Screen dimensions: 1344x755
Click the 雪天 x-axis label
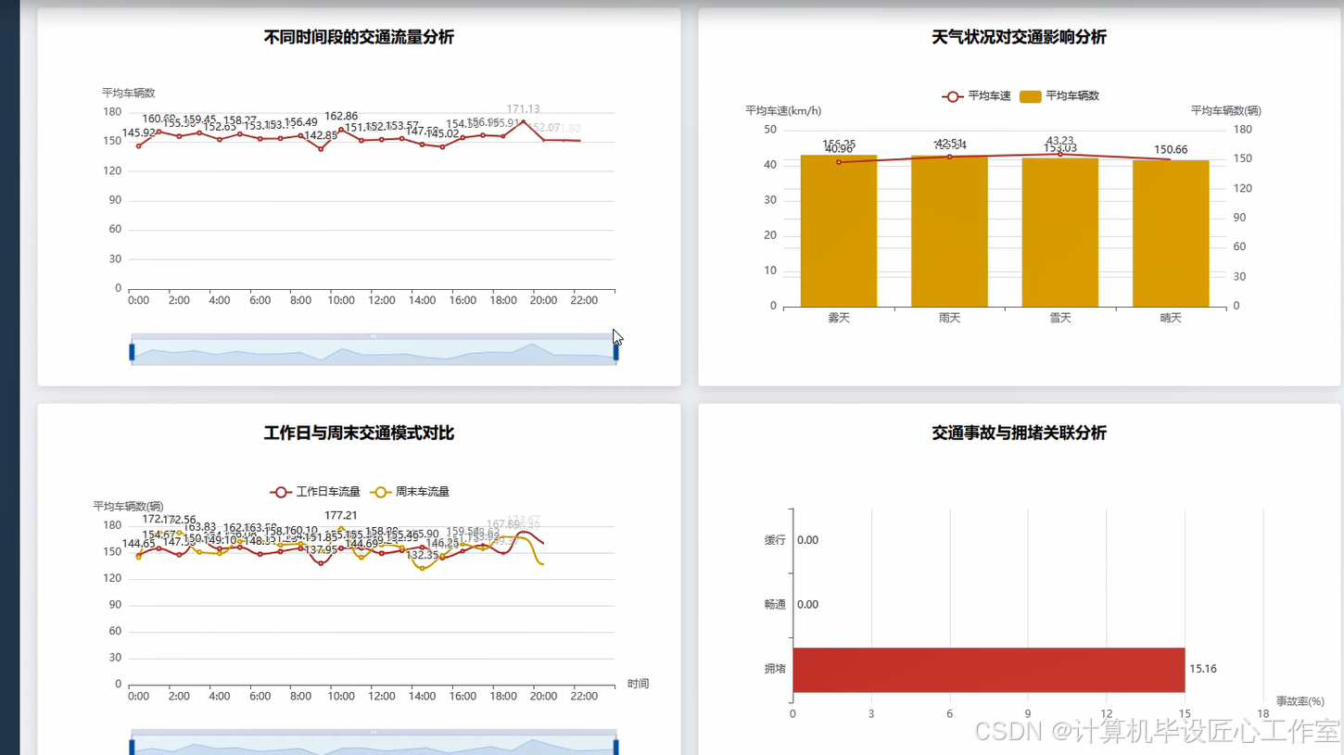point(1060,319)
